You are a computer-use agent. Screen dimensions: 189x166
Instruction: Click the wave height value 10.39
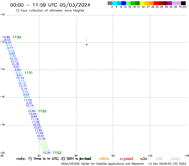tap(46, 153)
